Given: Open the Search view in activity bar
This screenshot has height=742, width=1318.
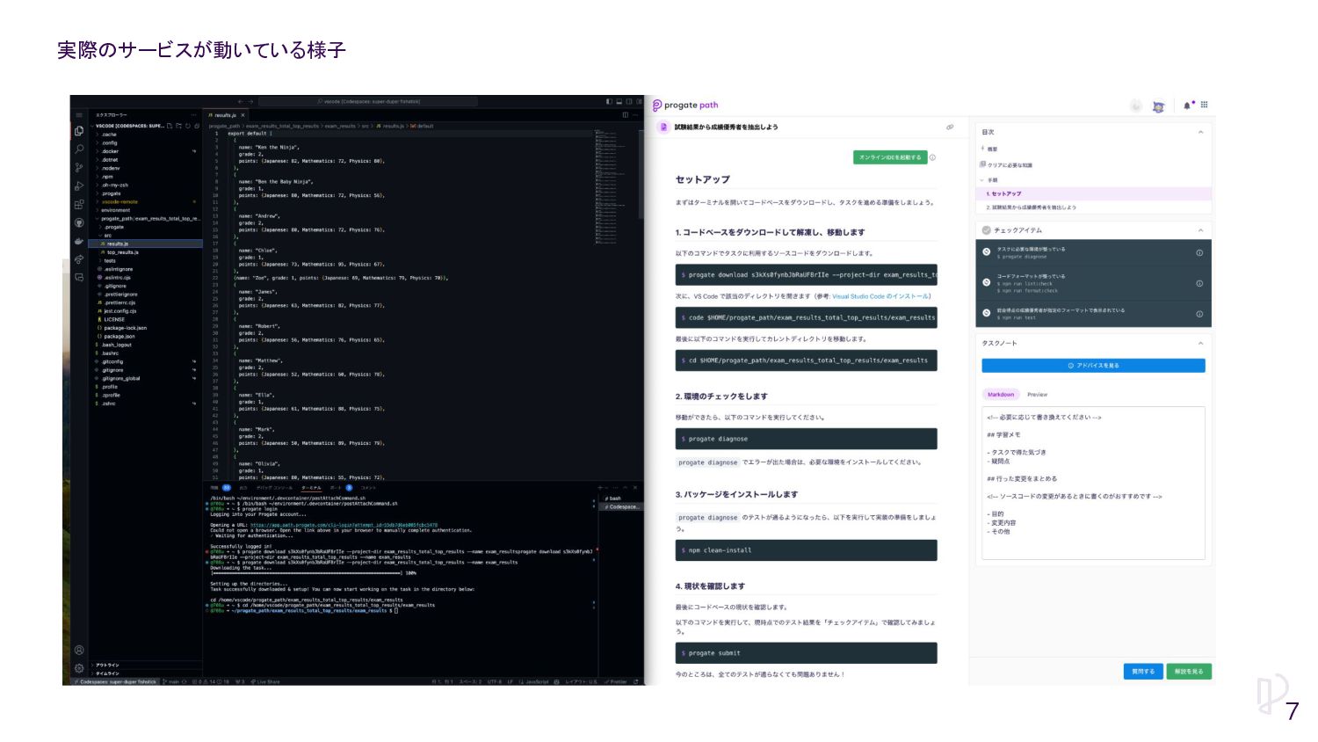Looking at the screenshot, I should tap(79, 149).
